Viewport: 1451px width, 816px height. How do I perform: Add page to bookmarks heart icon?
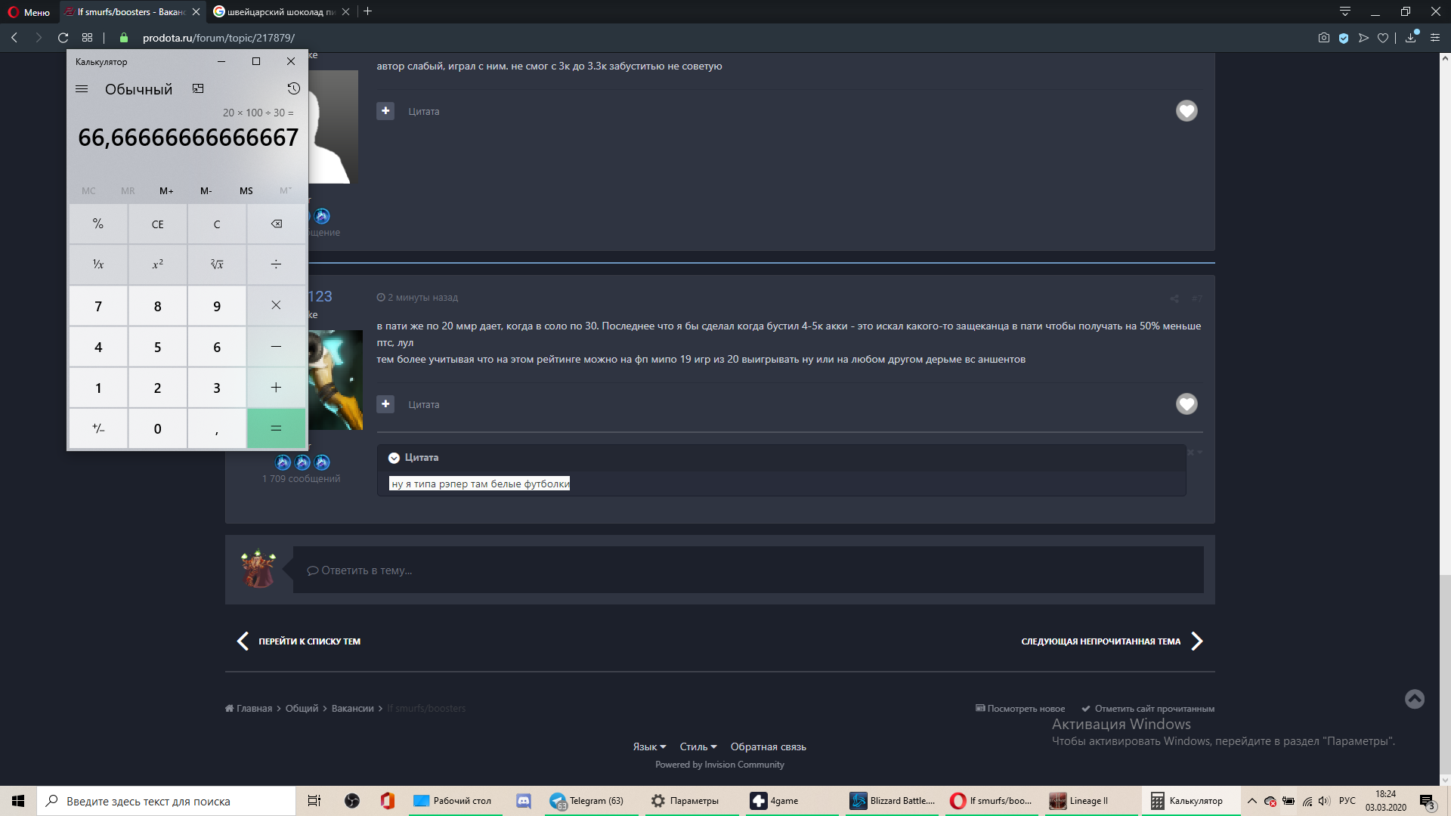pyautogui.click(x=1383, y=38)
